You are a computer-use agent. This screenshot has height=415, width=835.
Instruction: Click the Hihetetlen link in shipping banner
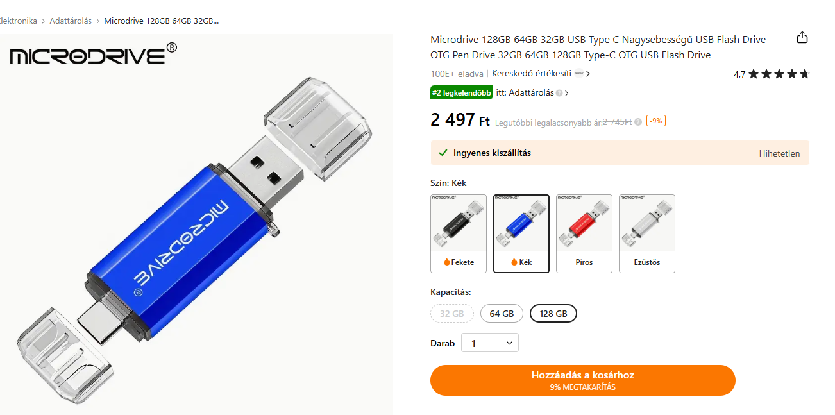coord(779,153)
